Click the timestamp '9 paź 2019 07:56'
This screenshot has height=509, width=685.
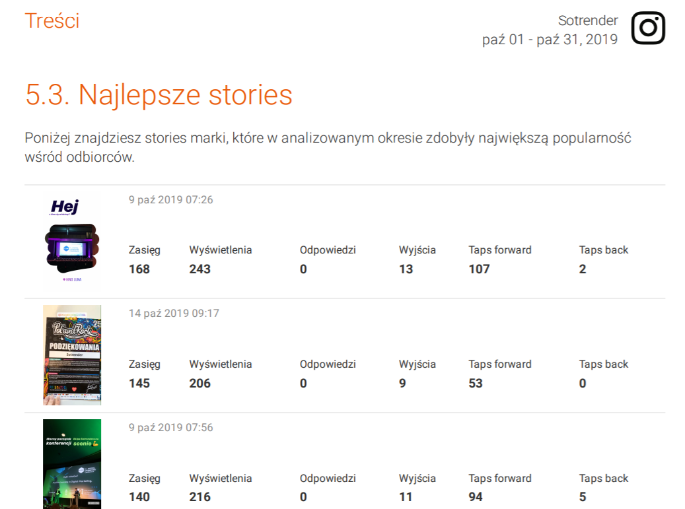point(170,427)
